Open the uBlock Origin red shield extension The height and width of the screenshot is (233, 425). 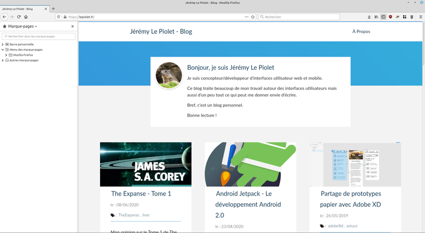390,17
